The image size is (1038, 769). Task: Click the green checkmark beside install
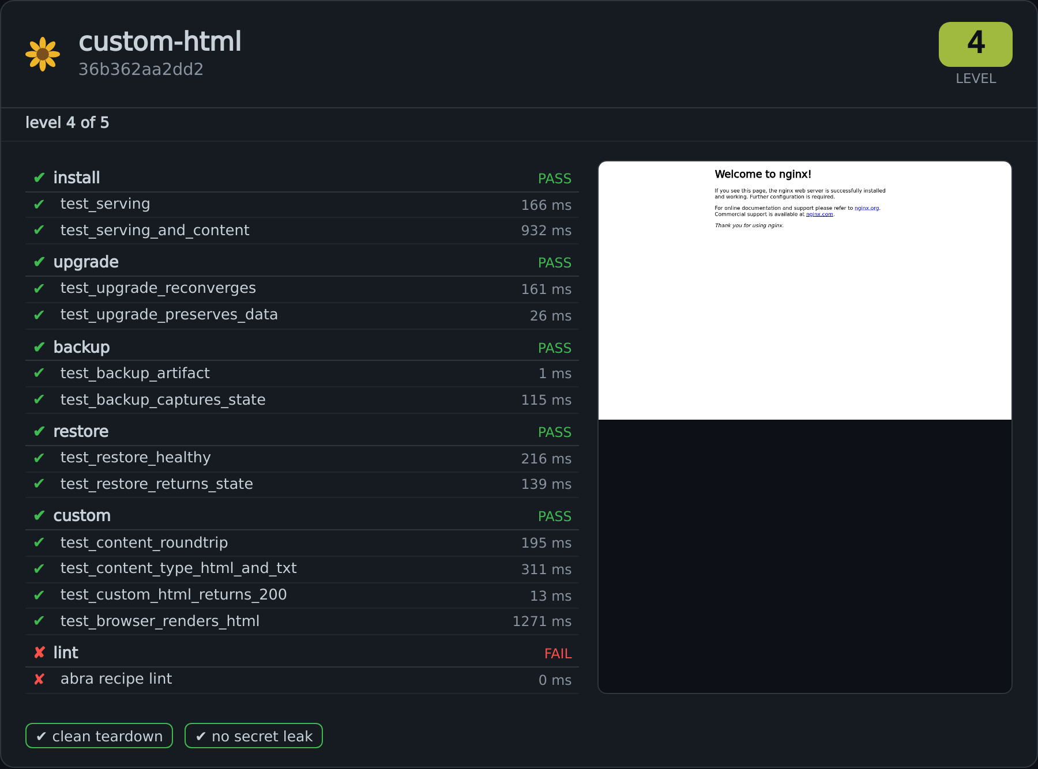pos(39,178)
